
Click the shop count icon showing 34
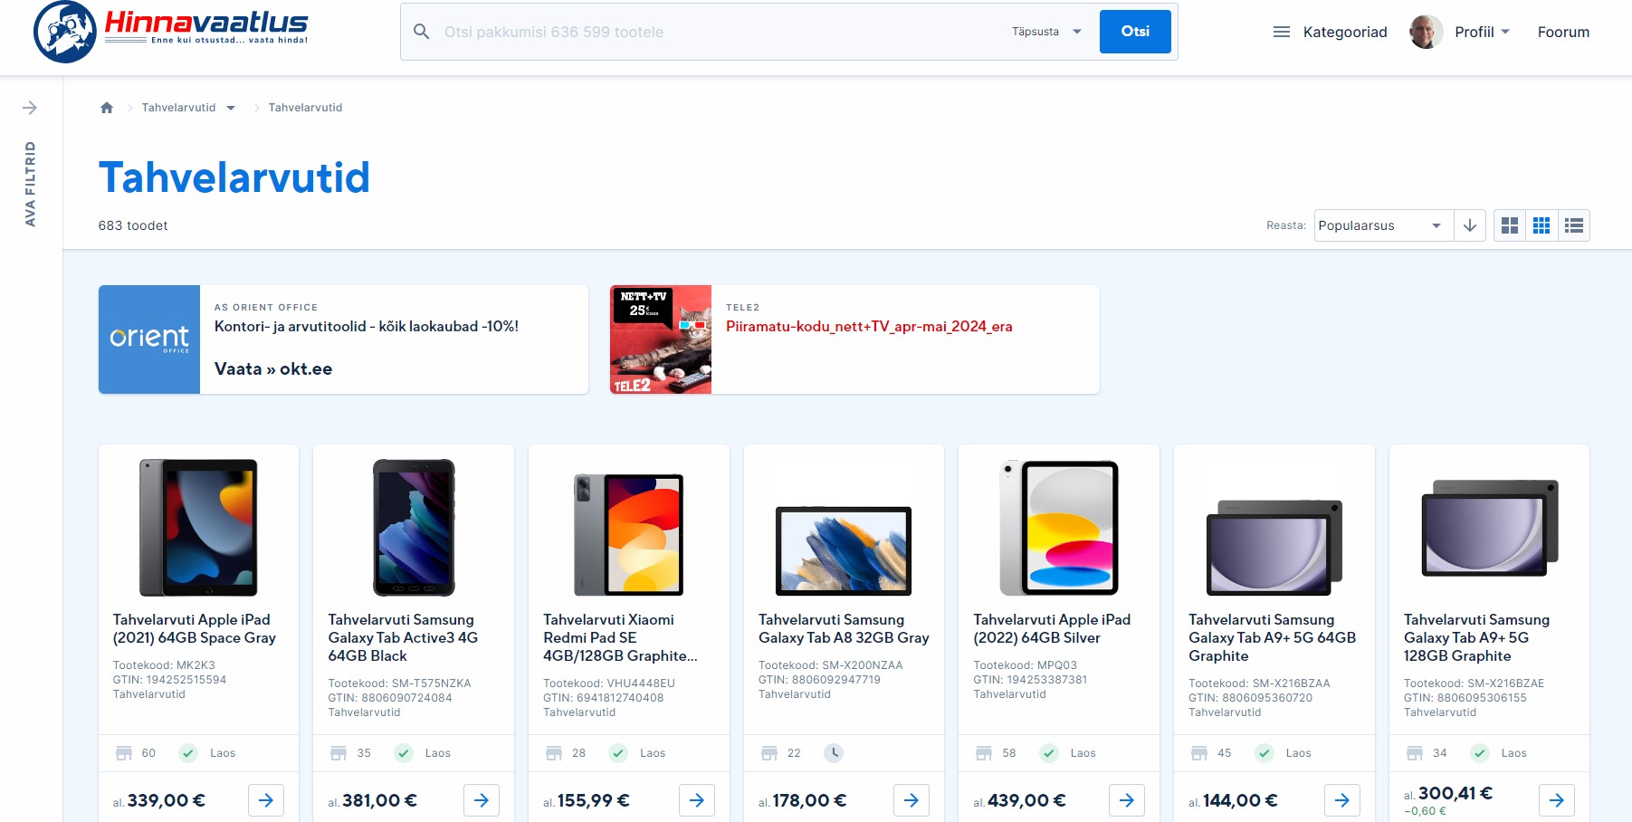pyautogui.click(x=1415, y=753)
